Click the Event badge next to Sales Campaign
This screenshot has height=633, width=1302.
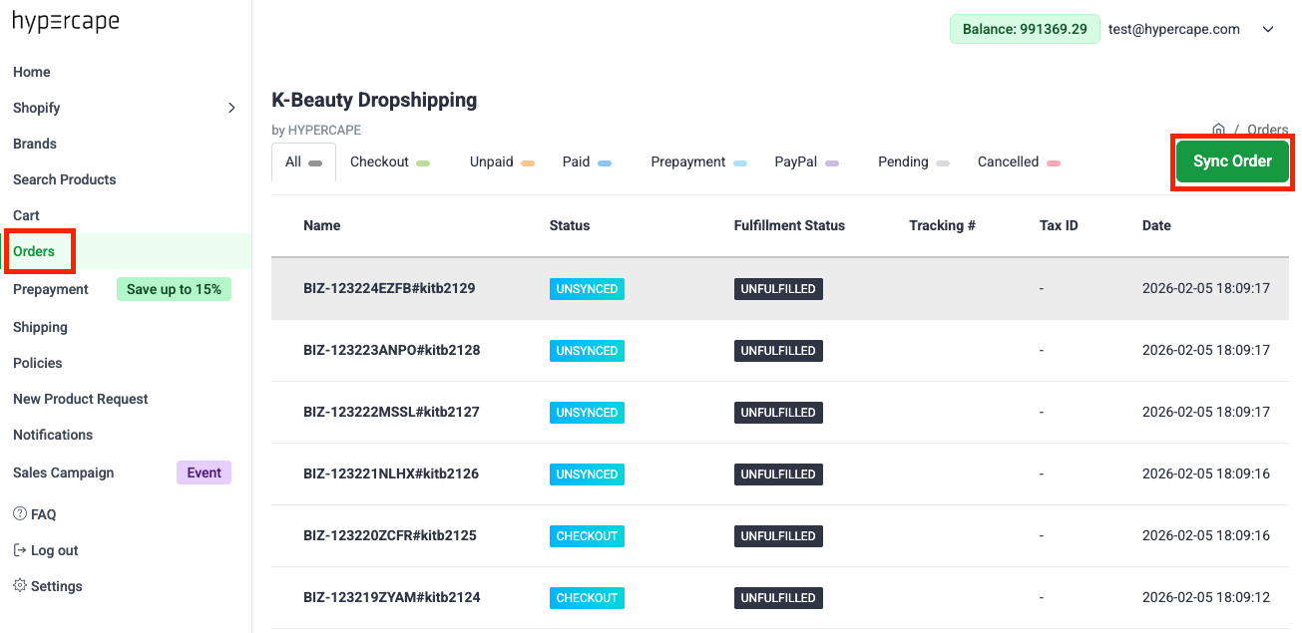point(204,473)
